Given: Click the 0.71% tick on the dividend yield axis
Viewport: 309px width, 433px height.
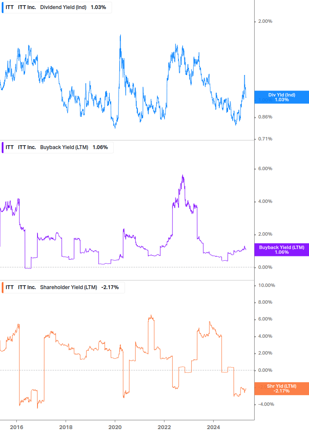Looking at the screenshot, I should coord(265,139).
